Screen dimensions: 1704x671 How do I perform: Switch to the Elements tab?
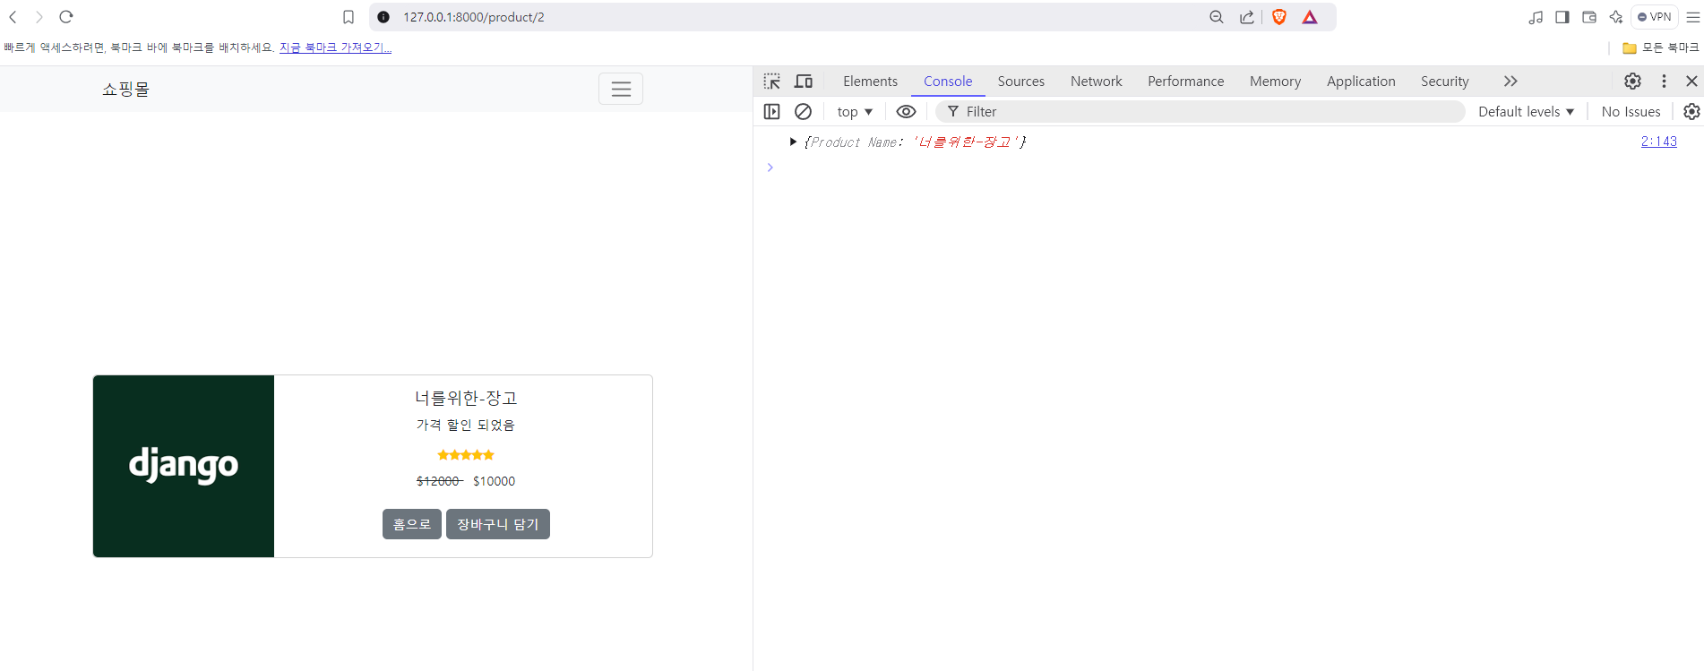[x=870, y=82]
